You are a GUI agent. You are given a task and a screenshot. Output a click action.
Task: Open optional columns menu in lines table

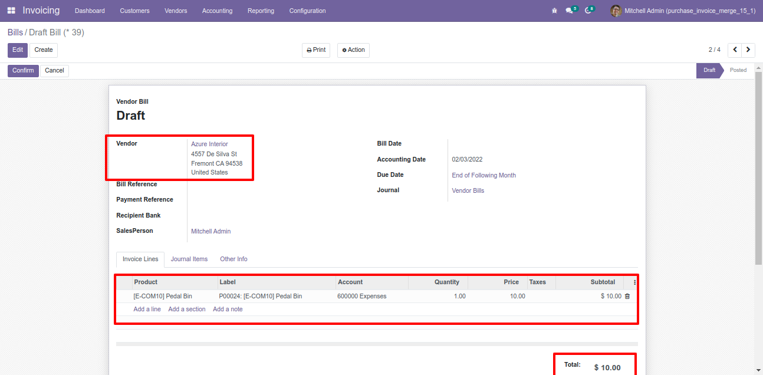pos(634,282)
